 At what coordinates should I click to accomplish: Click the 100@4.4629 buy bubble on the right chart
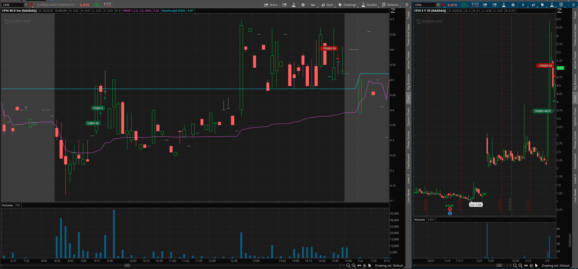tap(542, 111)
